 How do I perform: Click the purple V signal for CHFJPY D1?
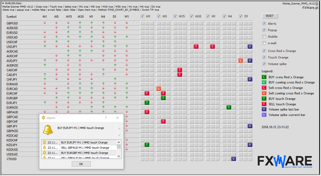click(x=250, y=79)
